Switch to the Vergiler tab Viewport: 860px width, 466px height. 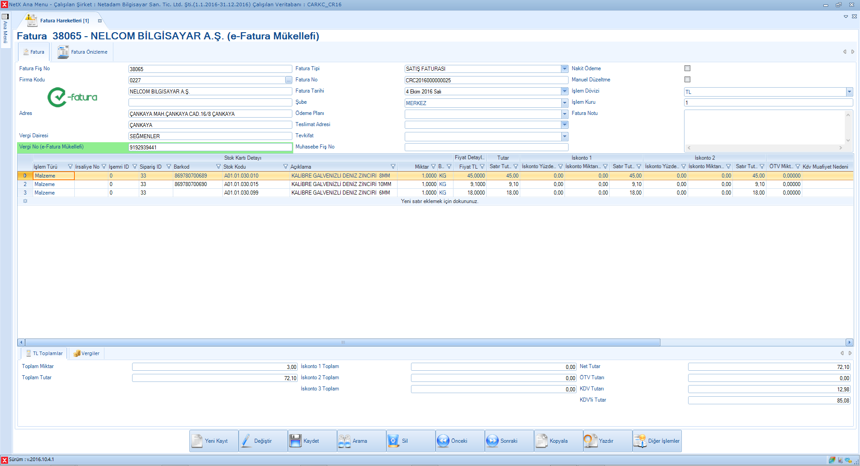coord(86,353)
